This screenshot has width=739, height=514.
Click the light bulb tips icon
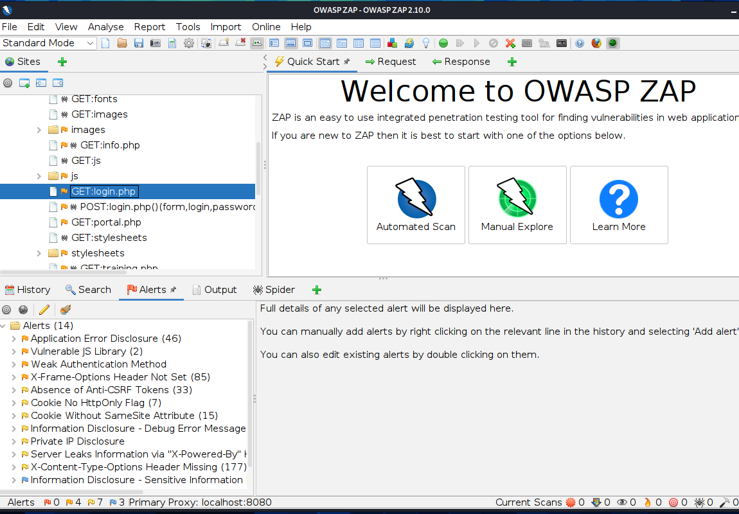coord(425,43)
